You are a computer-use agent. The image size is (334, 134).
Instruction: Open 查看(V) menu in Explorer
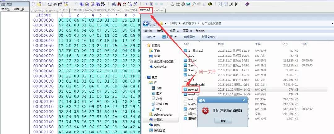[x=174, y=31]
